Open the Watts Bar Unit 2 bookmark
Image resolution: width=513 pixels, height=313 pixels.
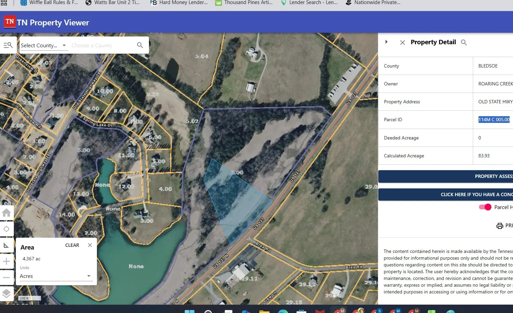click(x=112, y=3)
